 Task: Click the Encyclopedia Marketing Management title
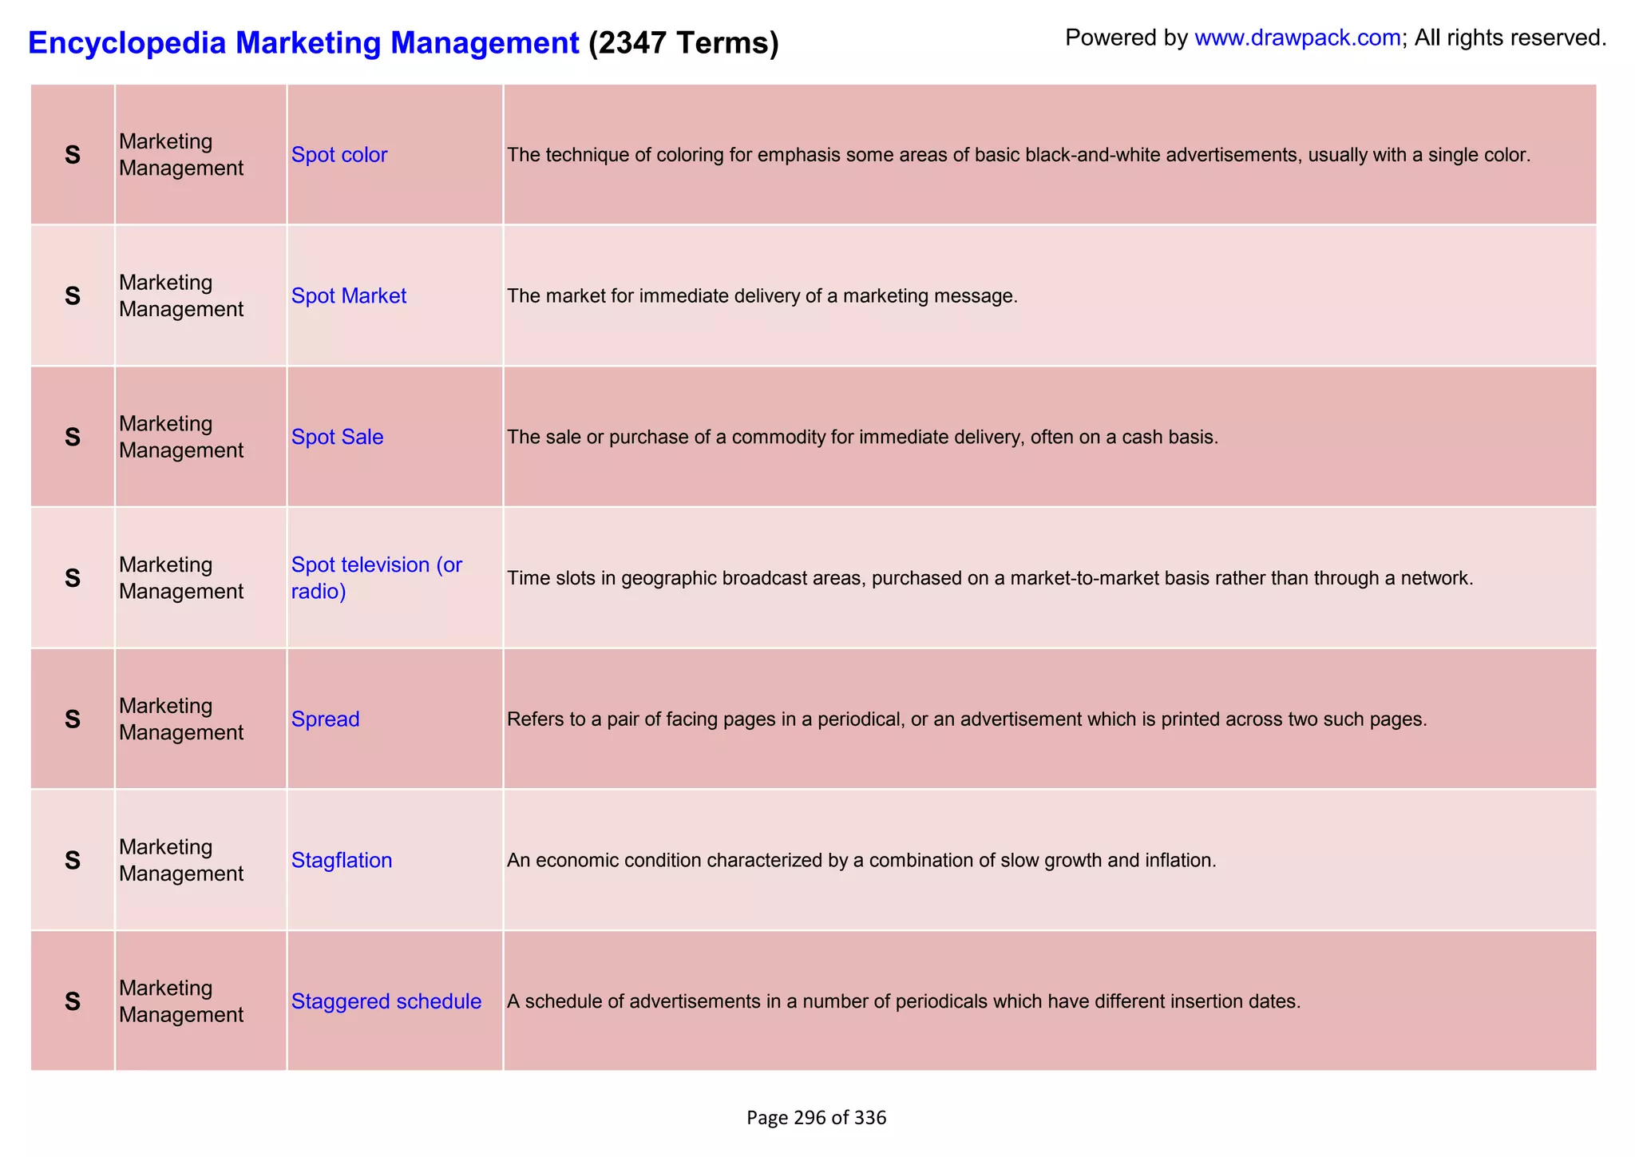pyautogui.click(x=303, y=42)
